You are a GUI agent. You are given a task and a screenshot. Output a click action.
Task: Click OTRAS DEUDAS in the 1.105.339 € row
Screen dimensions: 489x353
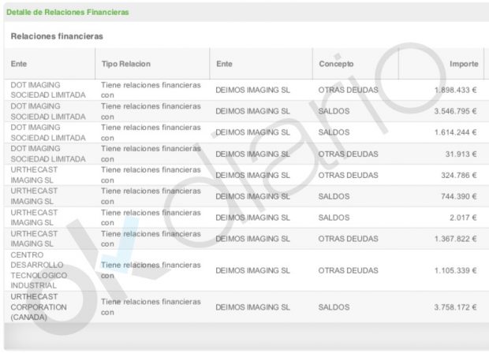point(348,270)
